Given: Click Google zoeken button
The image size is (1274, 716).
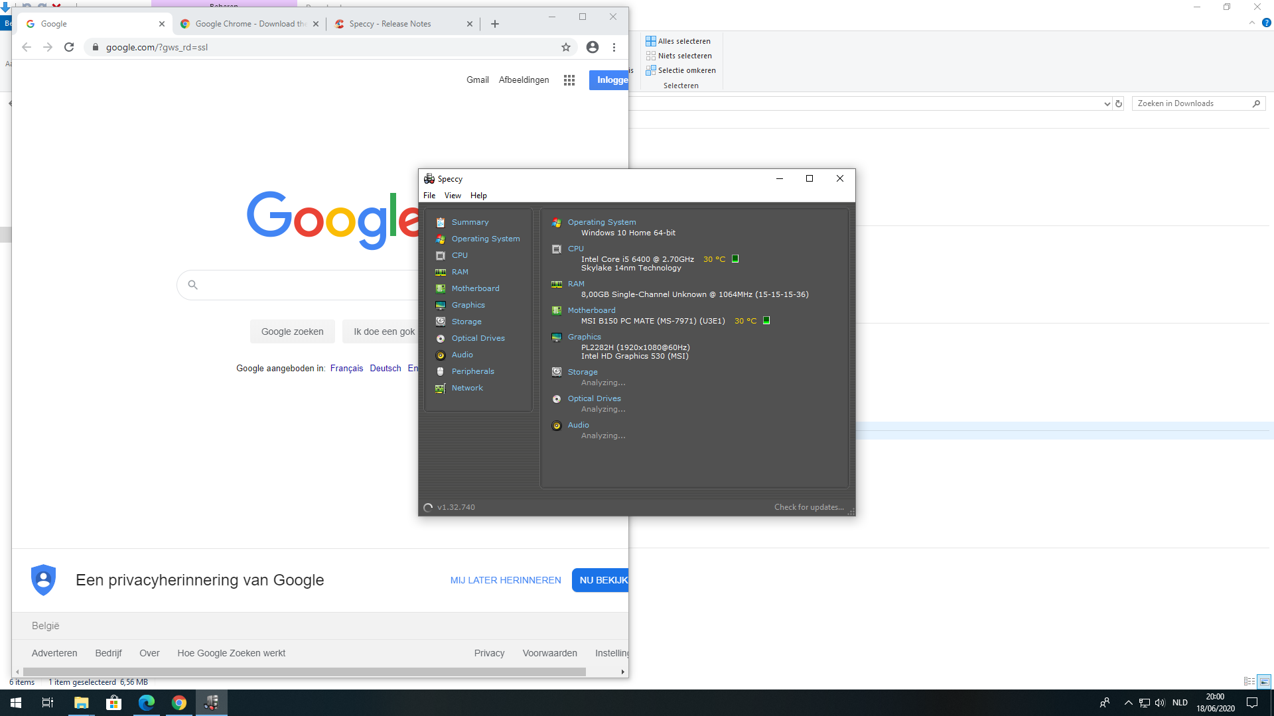Looking at the screenshot, I should tap(293, 331).
